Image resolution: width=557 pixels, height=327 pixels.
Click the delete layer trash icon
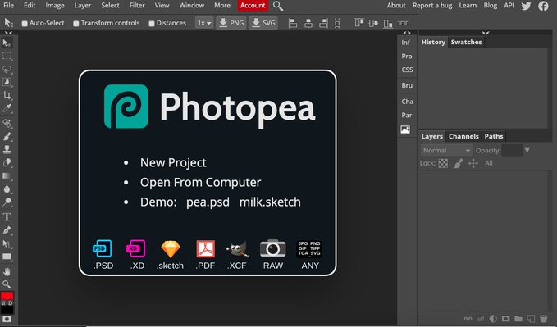click(544, 319)
